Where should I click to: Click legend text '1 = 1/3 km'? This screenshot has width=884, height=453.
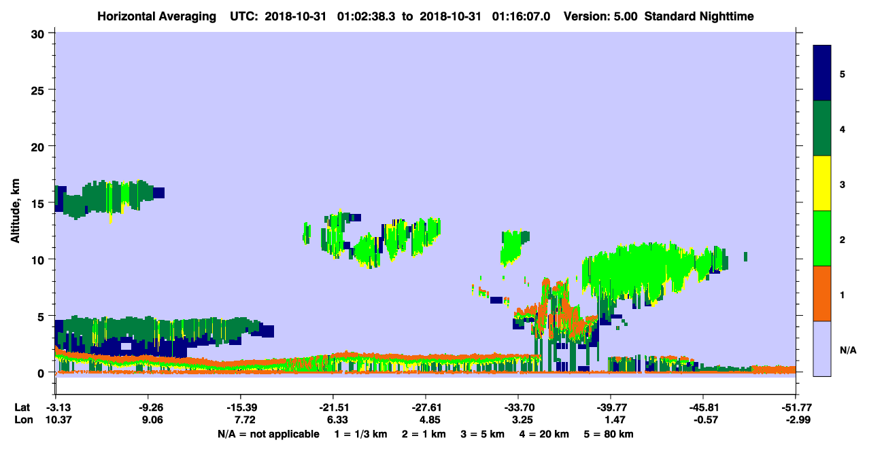click(362, 434)
